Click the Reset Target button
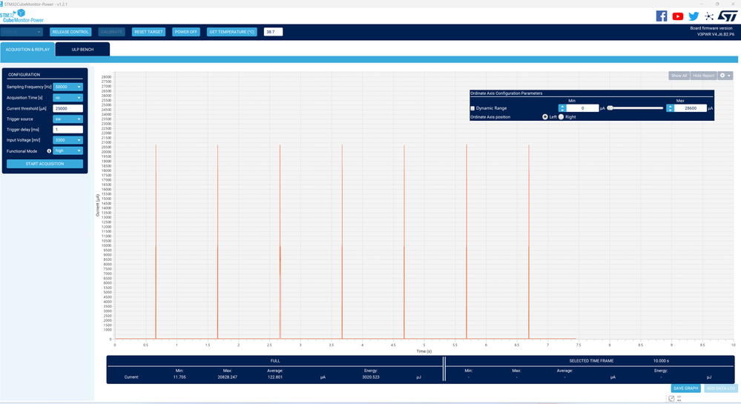This screenshot has height=404, width=741. (148, 32)
